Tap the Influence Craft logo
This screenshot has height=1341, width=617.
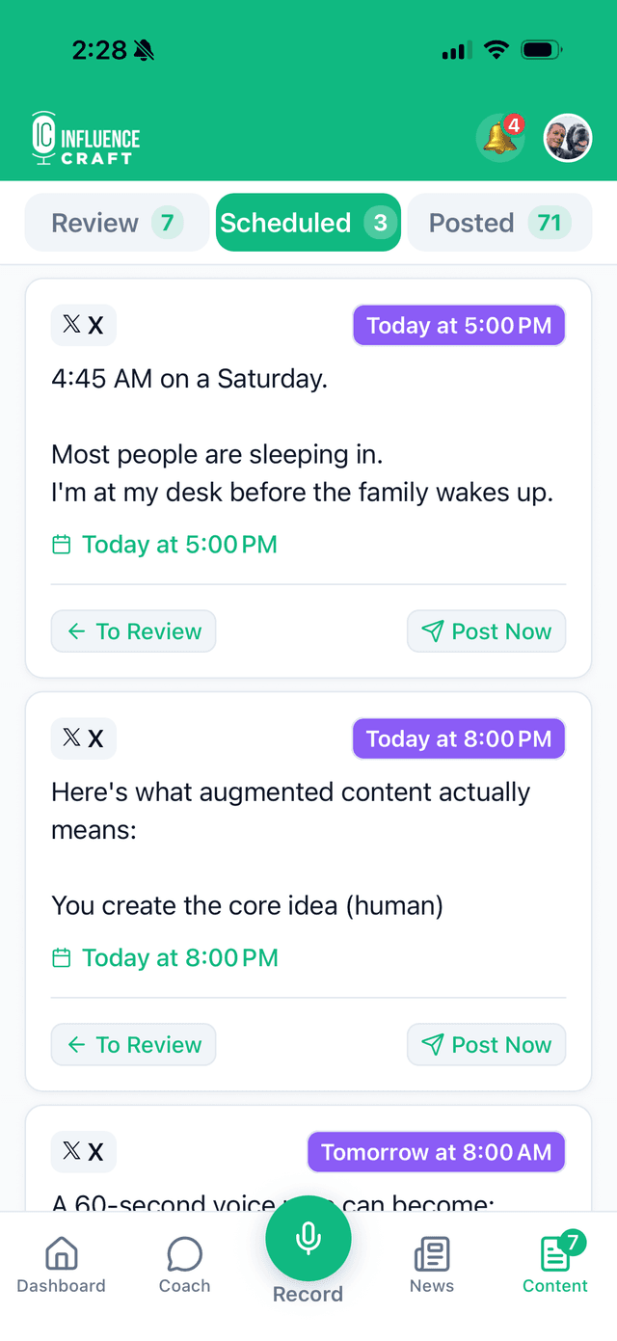[84, 138]
